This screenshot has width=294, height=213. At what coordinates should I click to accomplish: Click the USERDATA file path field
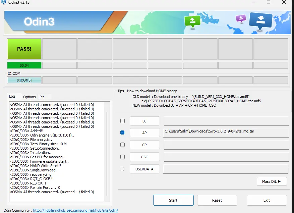tap(226, 169)
